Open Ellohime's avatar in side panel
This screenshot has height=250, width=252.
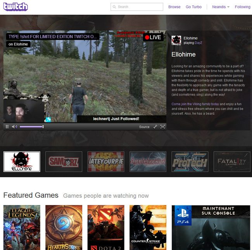click(x=176, y=40)
